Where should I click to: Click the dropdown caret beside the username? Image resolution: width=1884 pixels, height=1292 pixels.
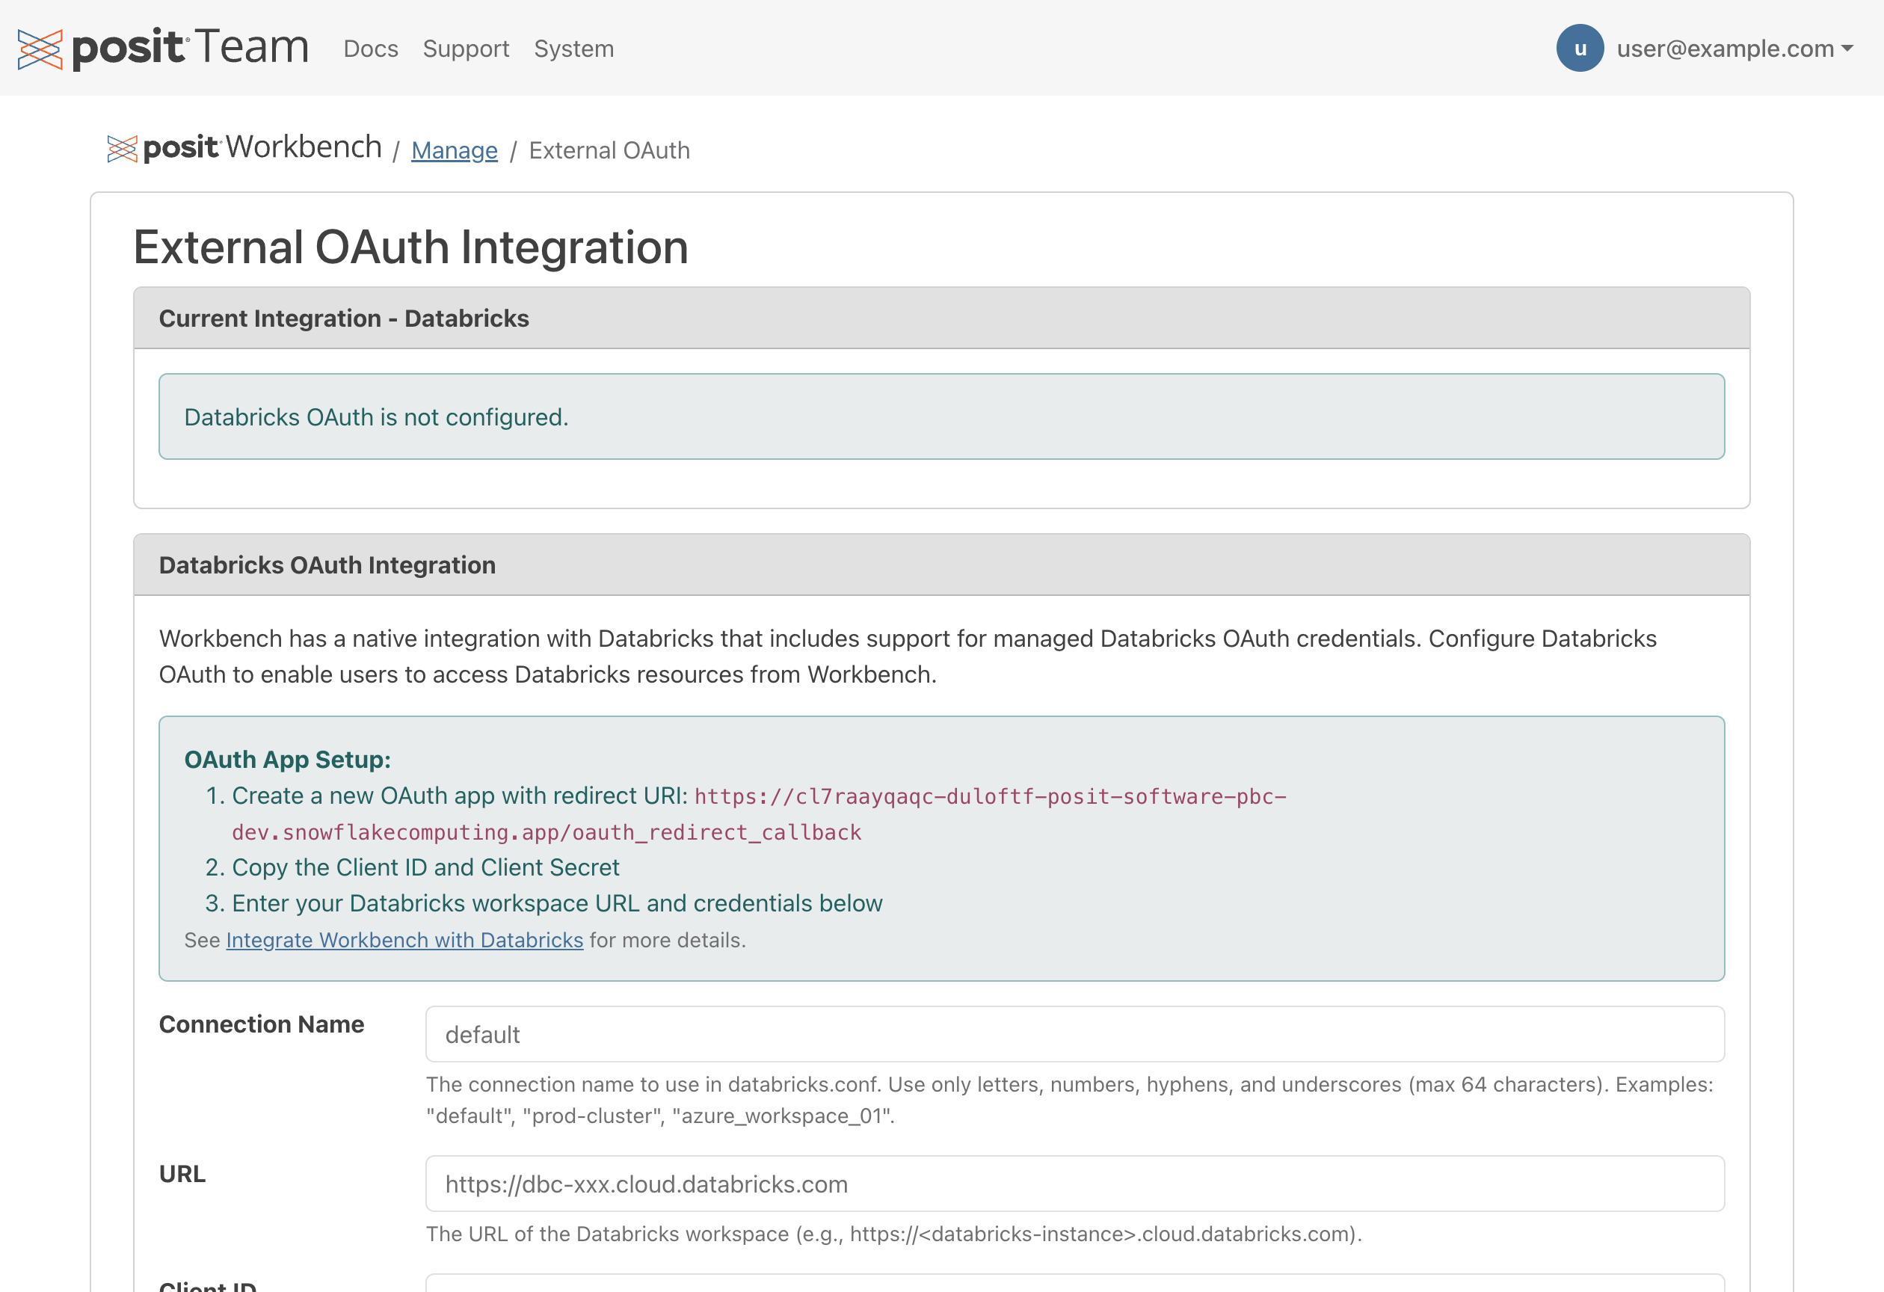click(x=1847, y=49)
